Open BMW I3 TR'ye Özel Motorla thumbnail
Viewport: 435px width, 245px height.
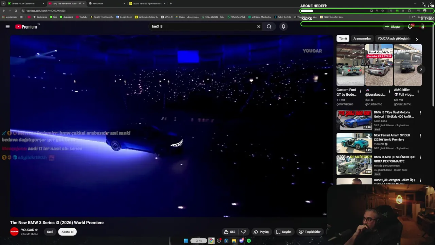tap(354, 120)
